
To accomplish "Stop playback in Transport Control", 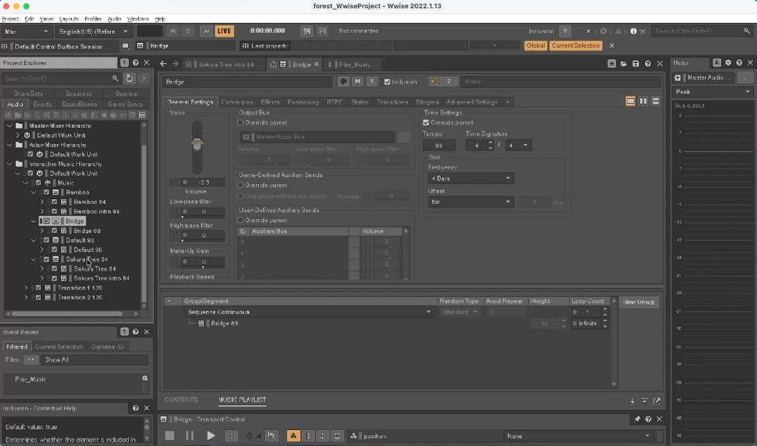I will pyautogui.click(x=170, y=436).
